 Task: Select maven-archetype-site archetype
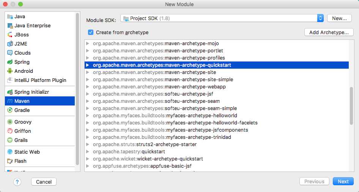pyautogui.click(x=217, y=72)
